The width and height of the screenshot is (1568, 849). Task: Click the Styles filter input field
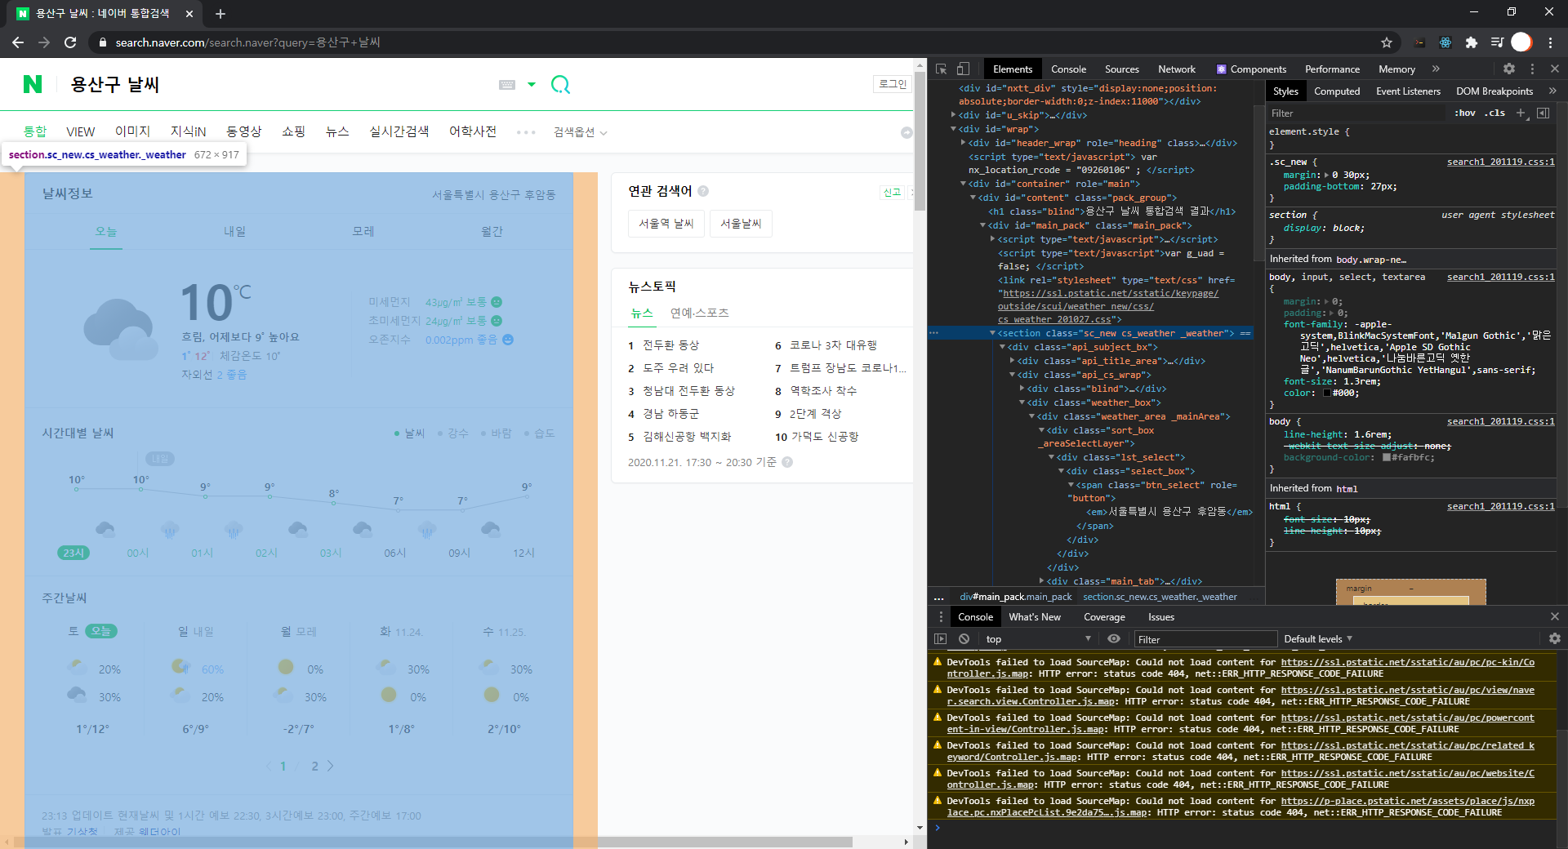(1356, 113)
